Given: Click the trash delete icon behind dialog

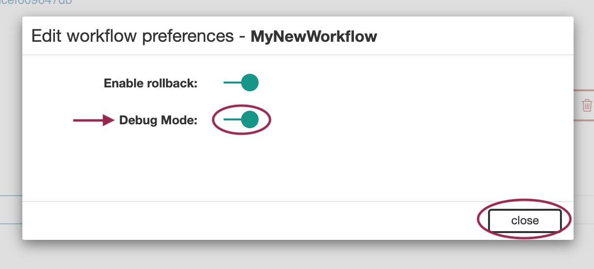Looking at the screenshot, I should tap(587, 105).
